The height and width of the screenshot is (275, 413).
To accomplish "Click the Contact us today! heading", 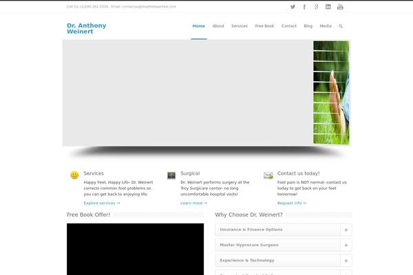I will [299, 173].
